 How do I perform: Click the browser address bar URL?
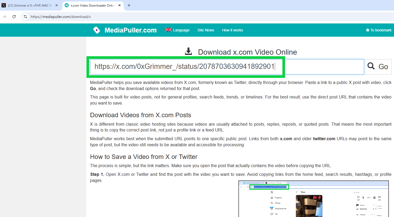point(61,17)
